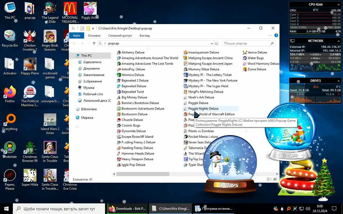This screenshot has height=214, width=343.
Task: Select Piggly Xmas desktop icon
Action: tap(90, 11)
